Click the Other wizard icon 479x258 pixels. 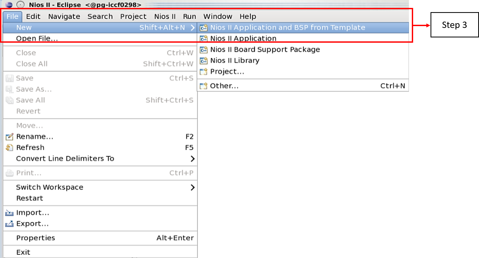click(x=203, y=86)
